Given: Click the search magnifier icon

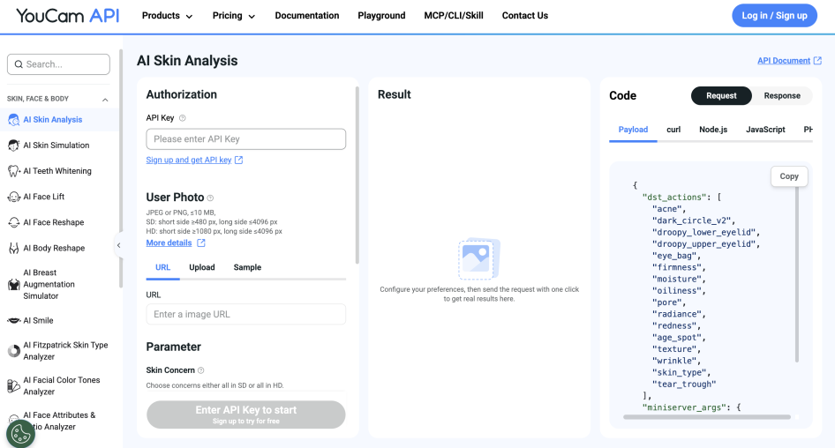Looking at the screenshot, I should pos(19,64).
